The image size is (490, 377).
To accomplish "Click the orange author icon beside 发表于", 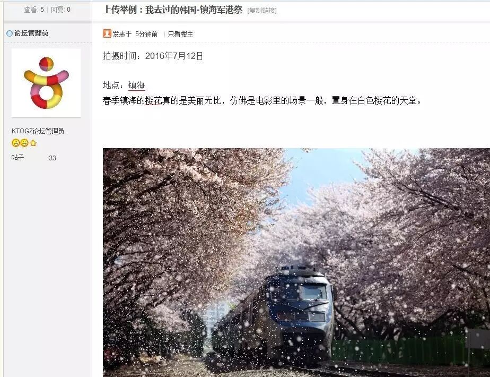I will point(107,33).
